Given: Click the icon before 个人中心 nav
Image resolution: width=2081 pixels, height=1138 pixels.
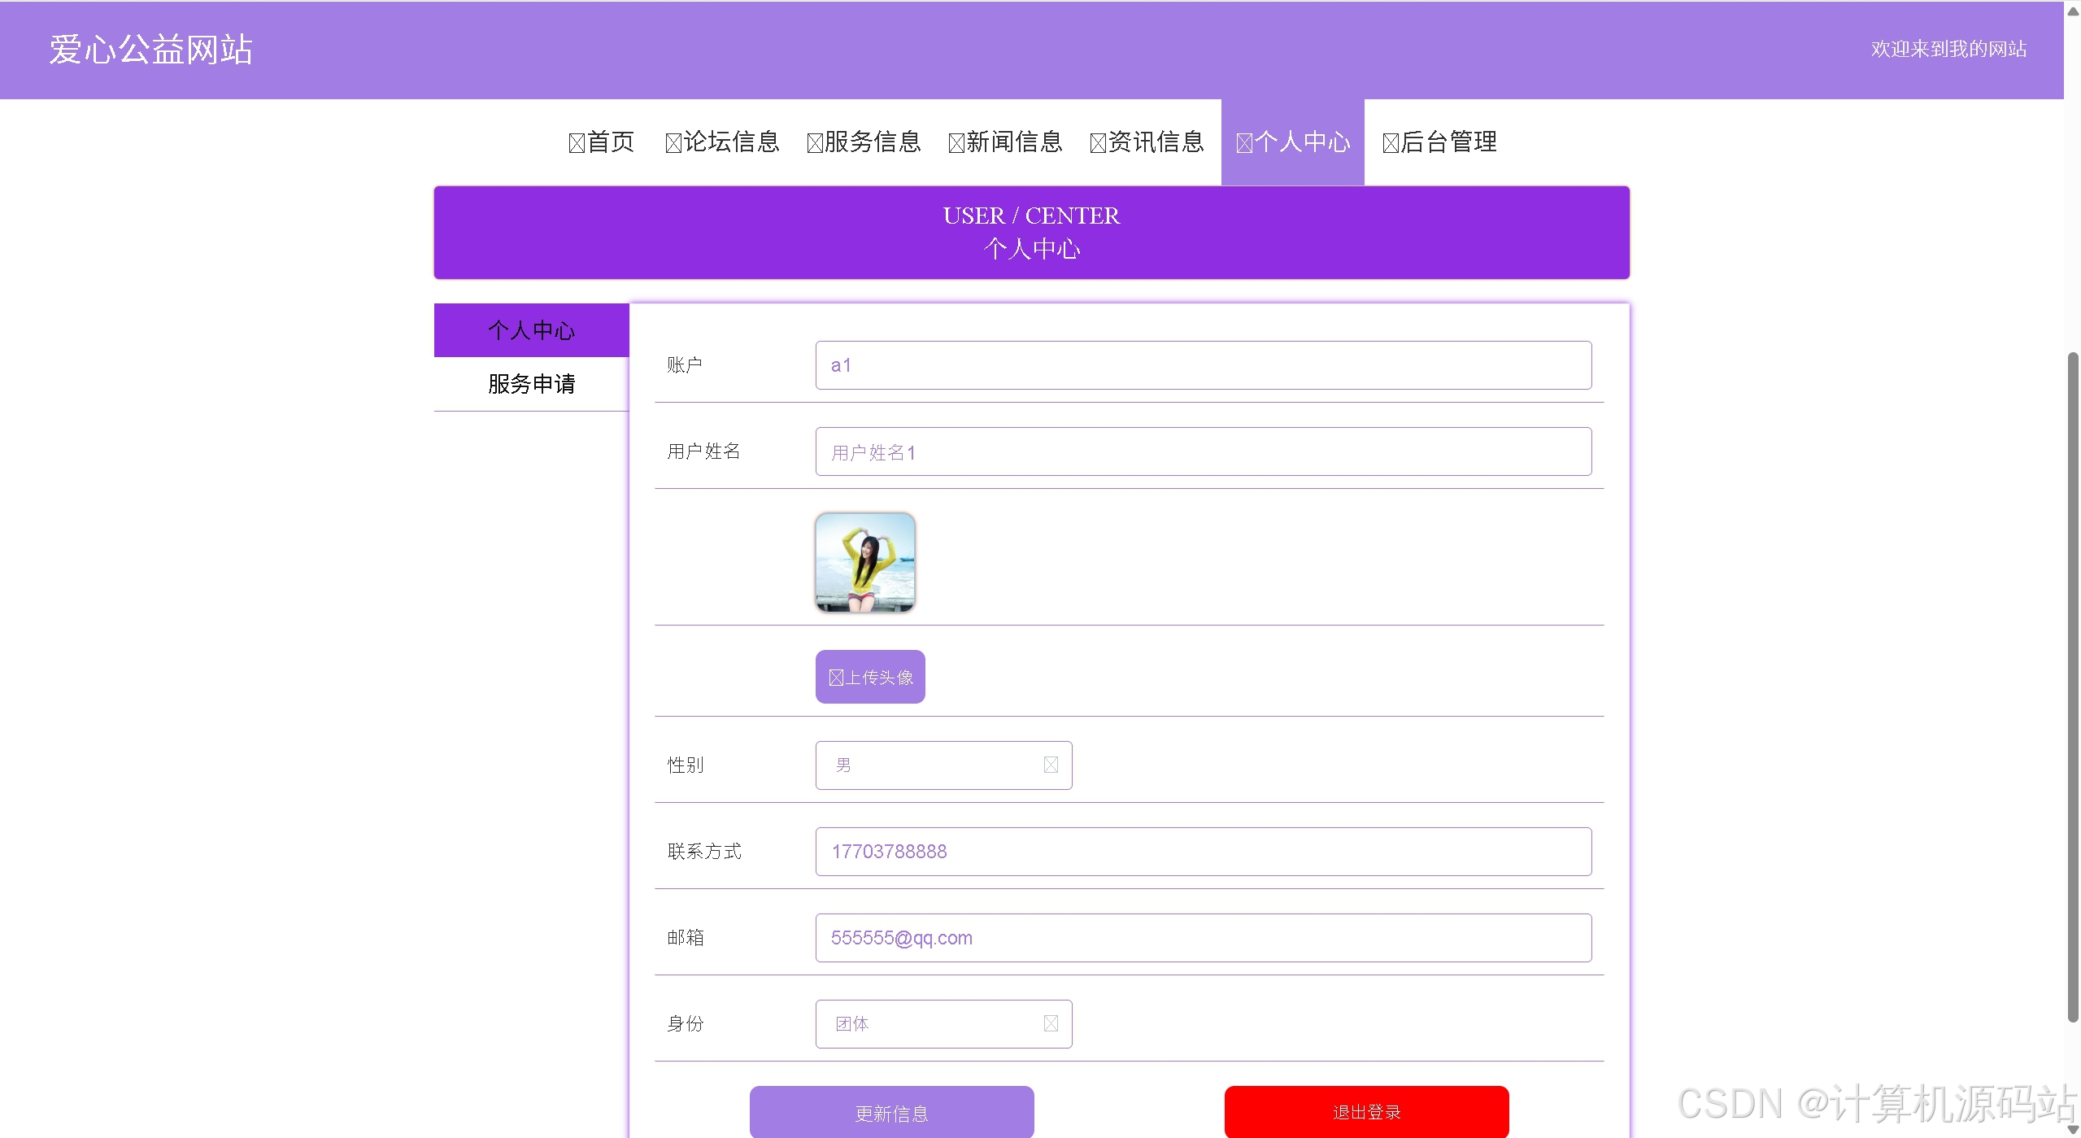Looking at the screenshot, I should (x=1244, y=144).
